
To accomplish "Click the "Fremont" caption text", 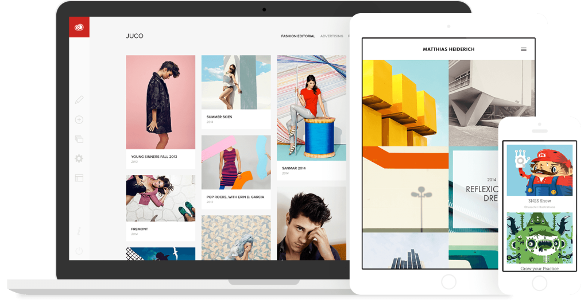I will click(x=140, y=229).
